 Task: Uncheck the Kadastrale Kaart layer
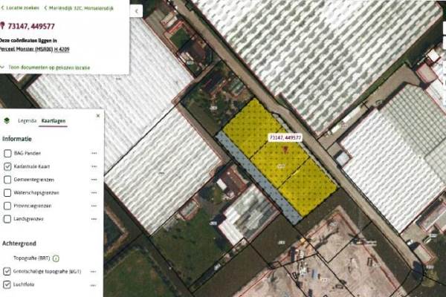tap(7, 166)
